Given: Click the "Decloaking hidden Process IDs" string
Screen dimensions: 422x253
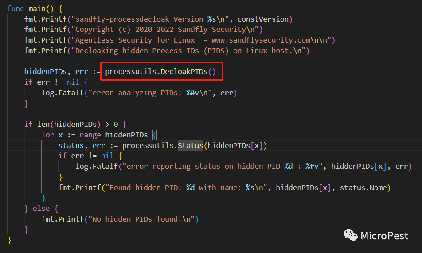Looking at the screenshot, I should (x=137, y=51).
